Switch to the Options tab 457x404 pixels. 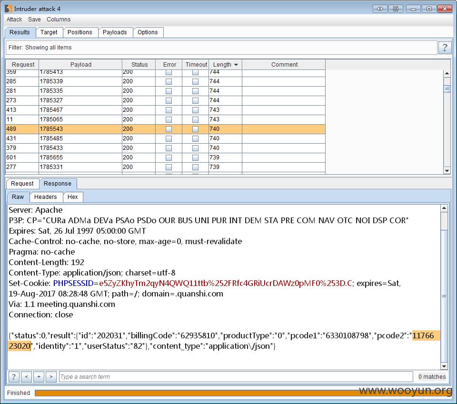click(x=148, y=32)
